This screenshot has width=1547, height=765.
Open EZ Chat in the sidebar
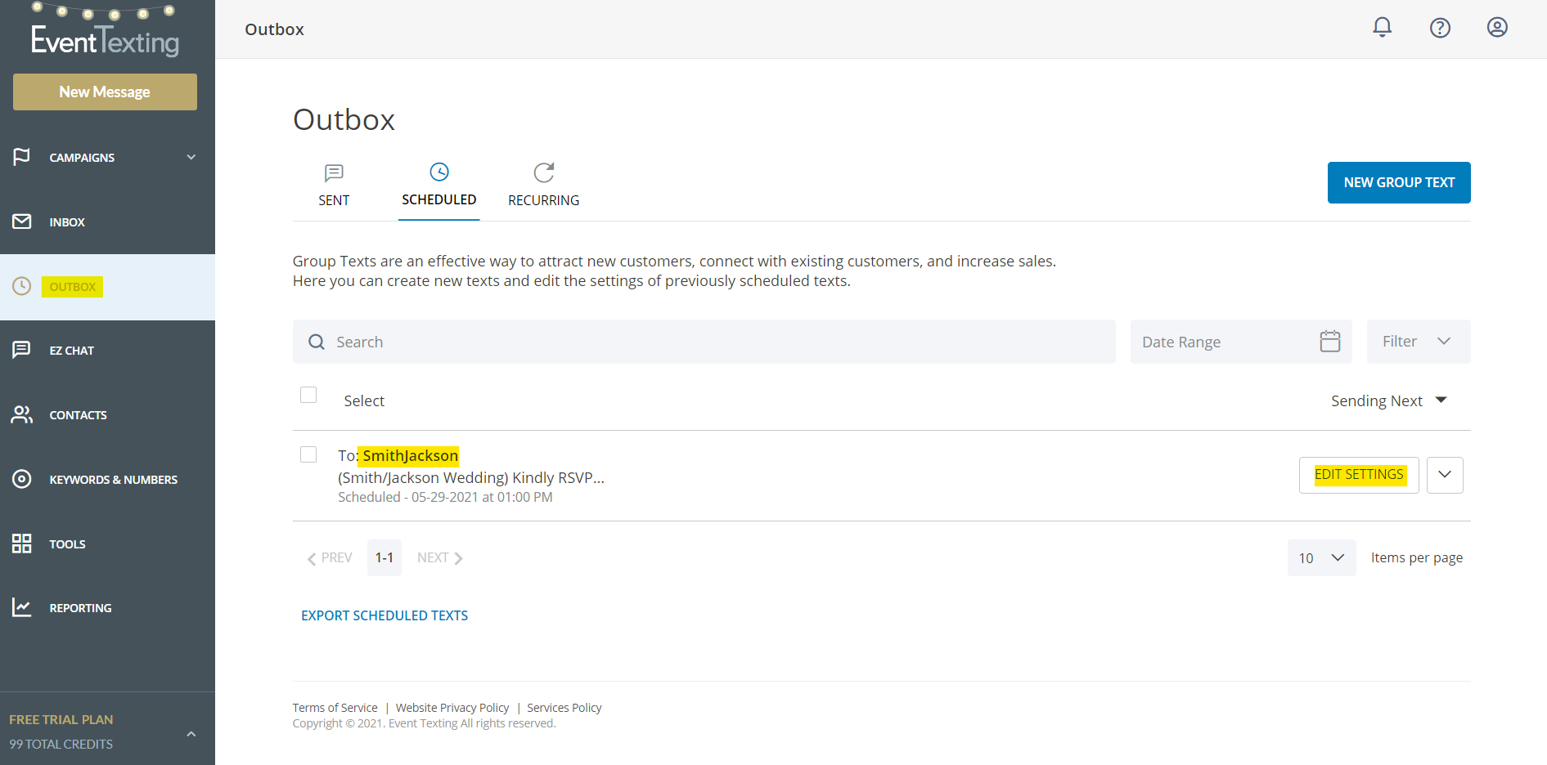(x=107, y=350)
